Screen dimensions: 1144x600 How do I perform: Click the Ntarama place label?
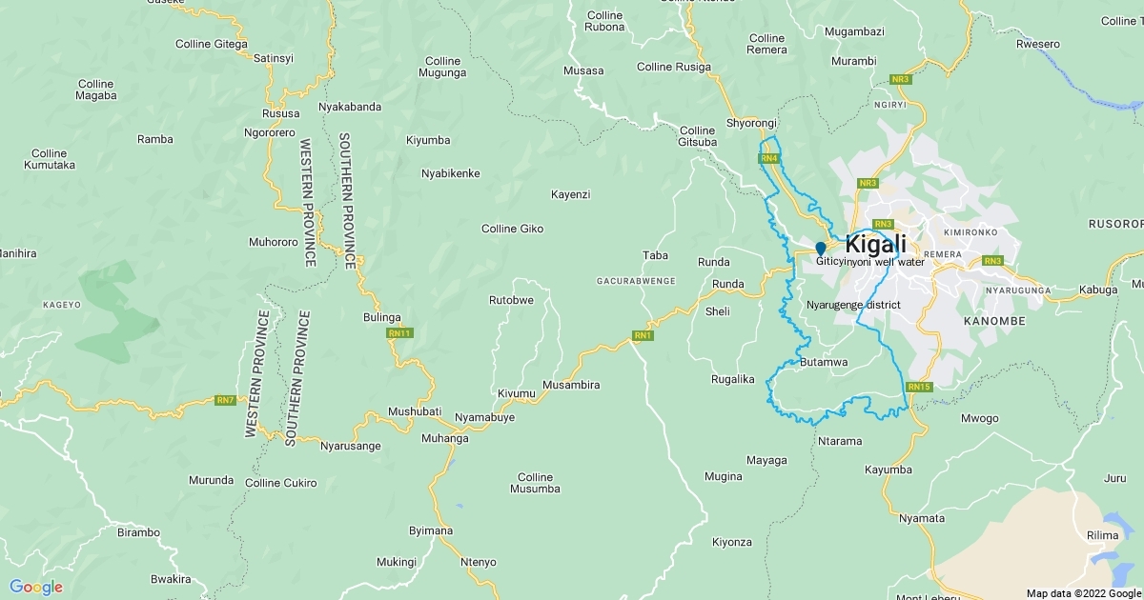point(840,441)
